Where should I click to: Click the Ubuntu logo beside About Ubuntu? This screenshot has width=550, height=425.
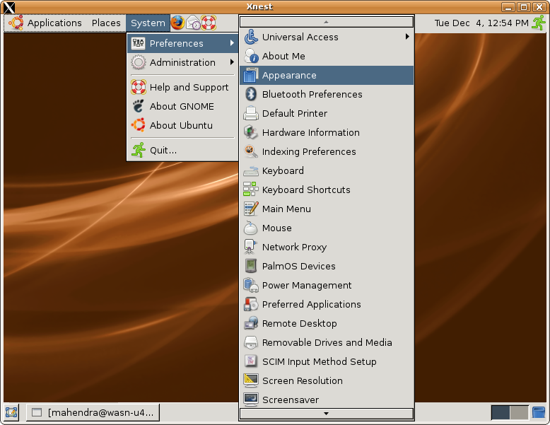(138, 125)
